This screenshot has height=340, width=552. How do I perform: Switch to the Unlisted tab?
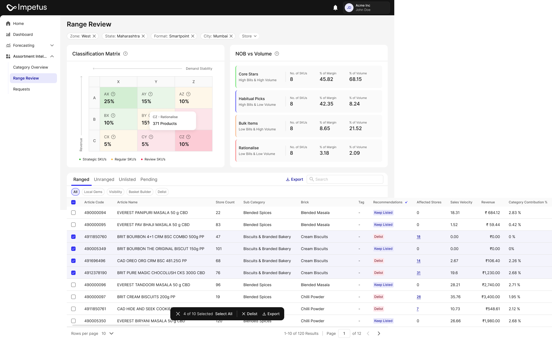click(127, 179)
